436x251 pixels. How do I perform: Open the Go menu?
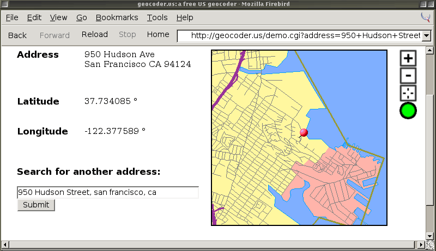click(x=82, y=17)
